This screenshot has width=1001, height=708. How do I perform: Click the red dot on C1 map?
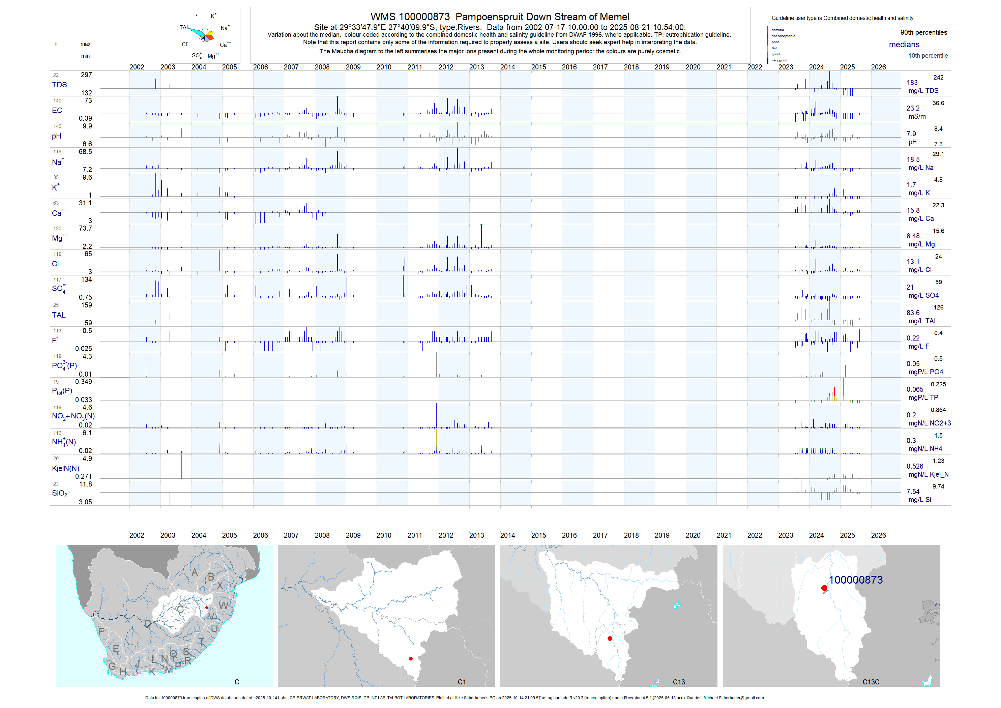point(411,658)
